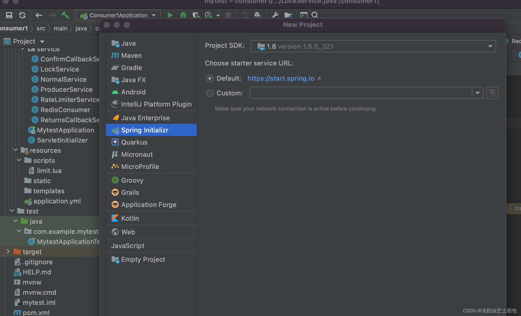This screenshot has height=316, width=521.
Task: Open the Consumer1Application run configuration selector
Action: pos(118,15)
